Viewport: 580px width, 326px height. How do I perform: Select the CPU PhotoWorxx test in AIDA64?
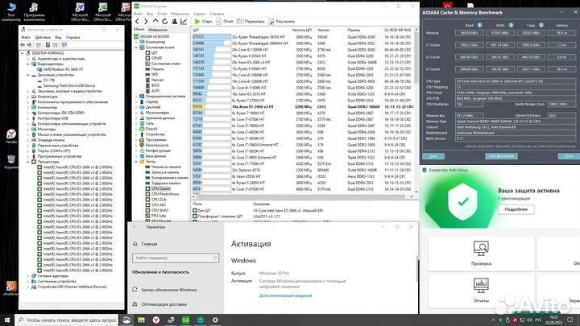tap(165, 194)
